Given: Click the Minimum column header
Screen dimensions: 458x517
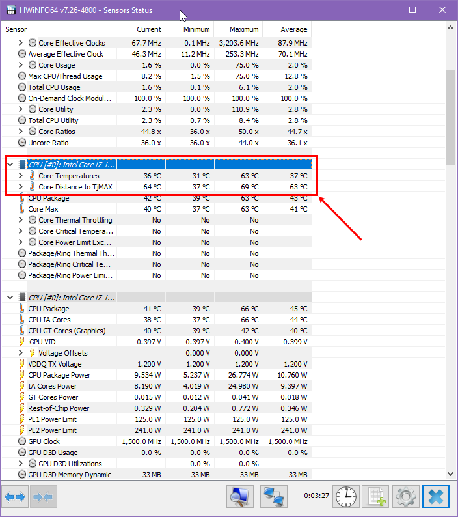Looking at the screenshot, I should (x=189, y=29).
